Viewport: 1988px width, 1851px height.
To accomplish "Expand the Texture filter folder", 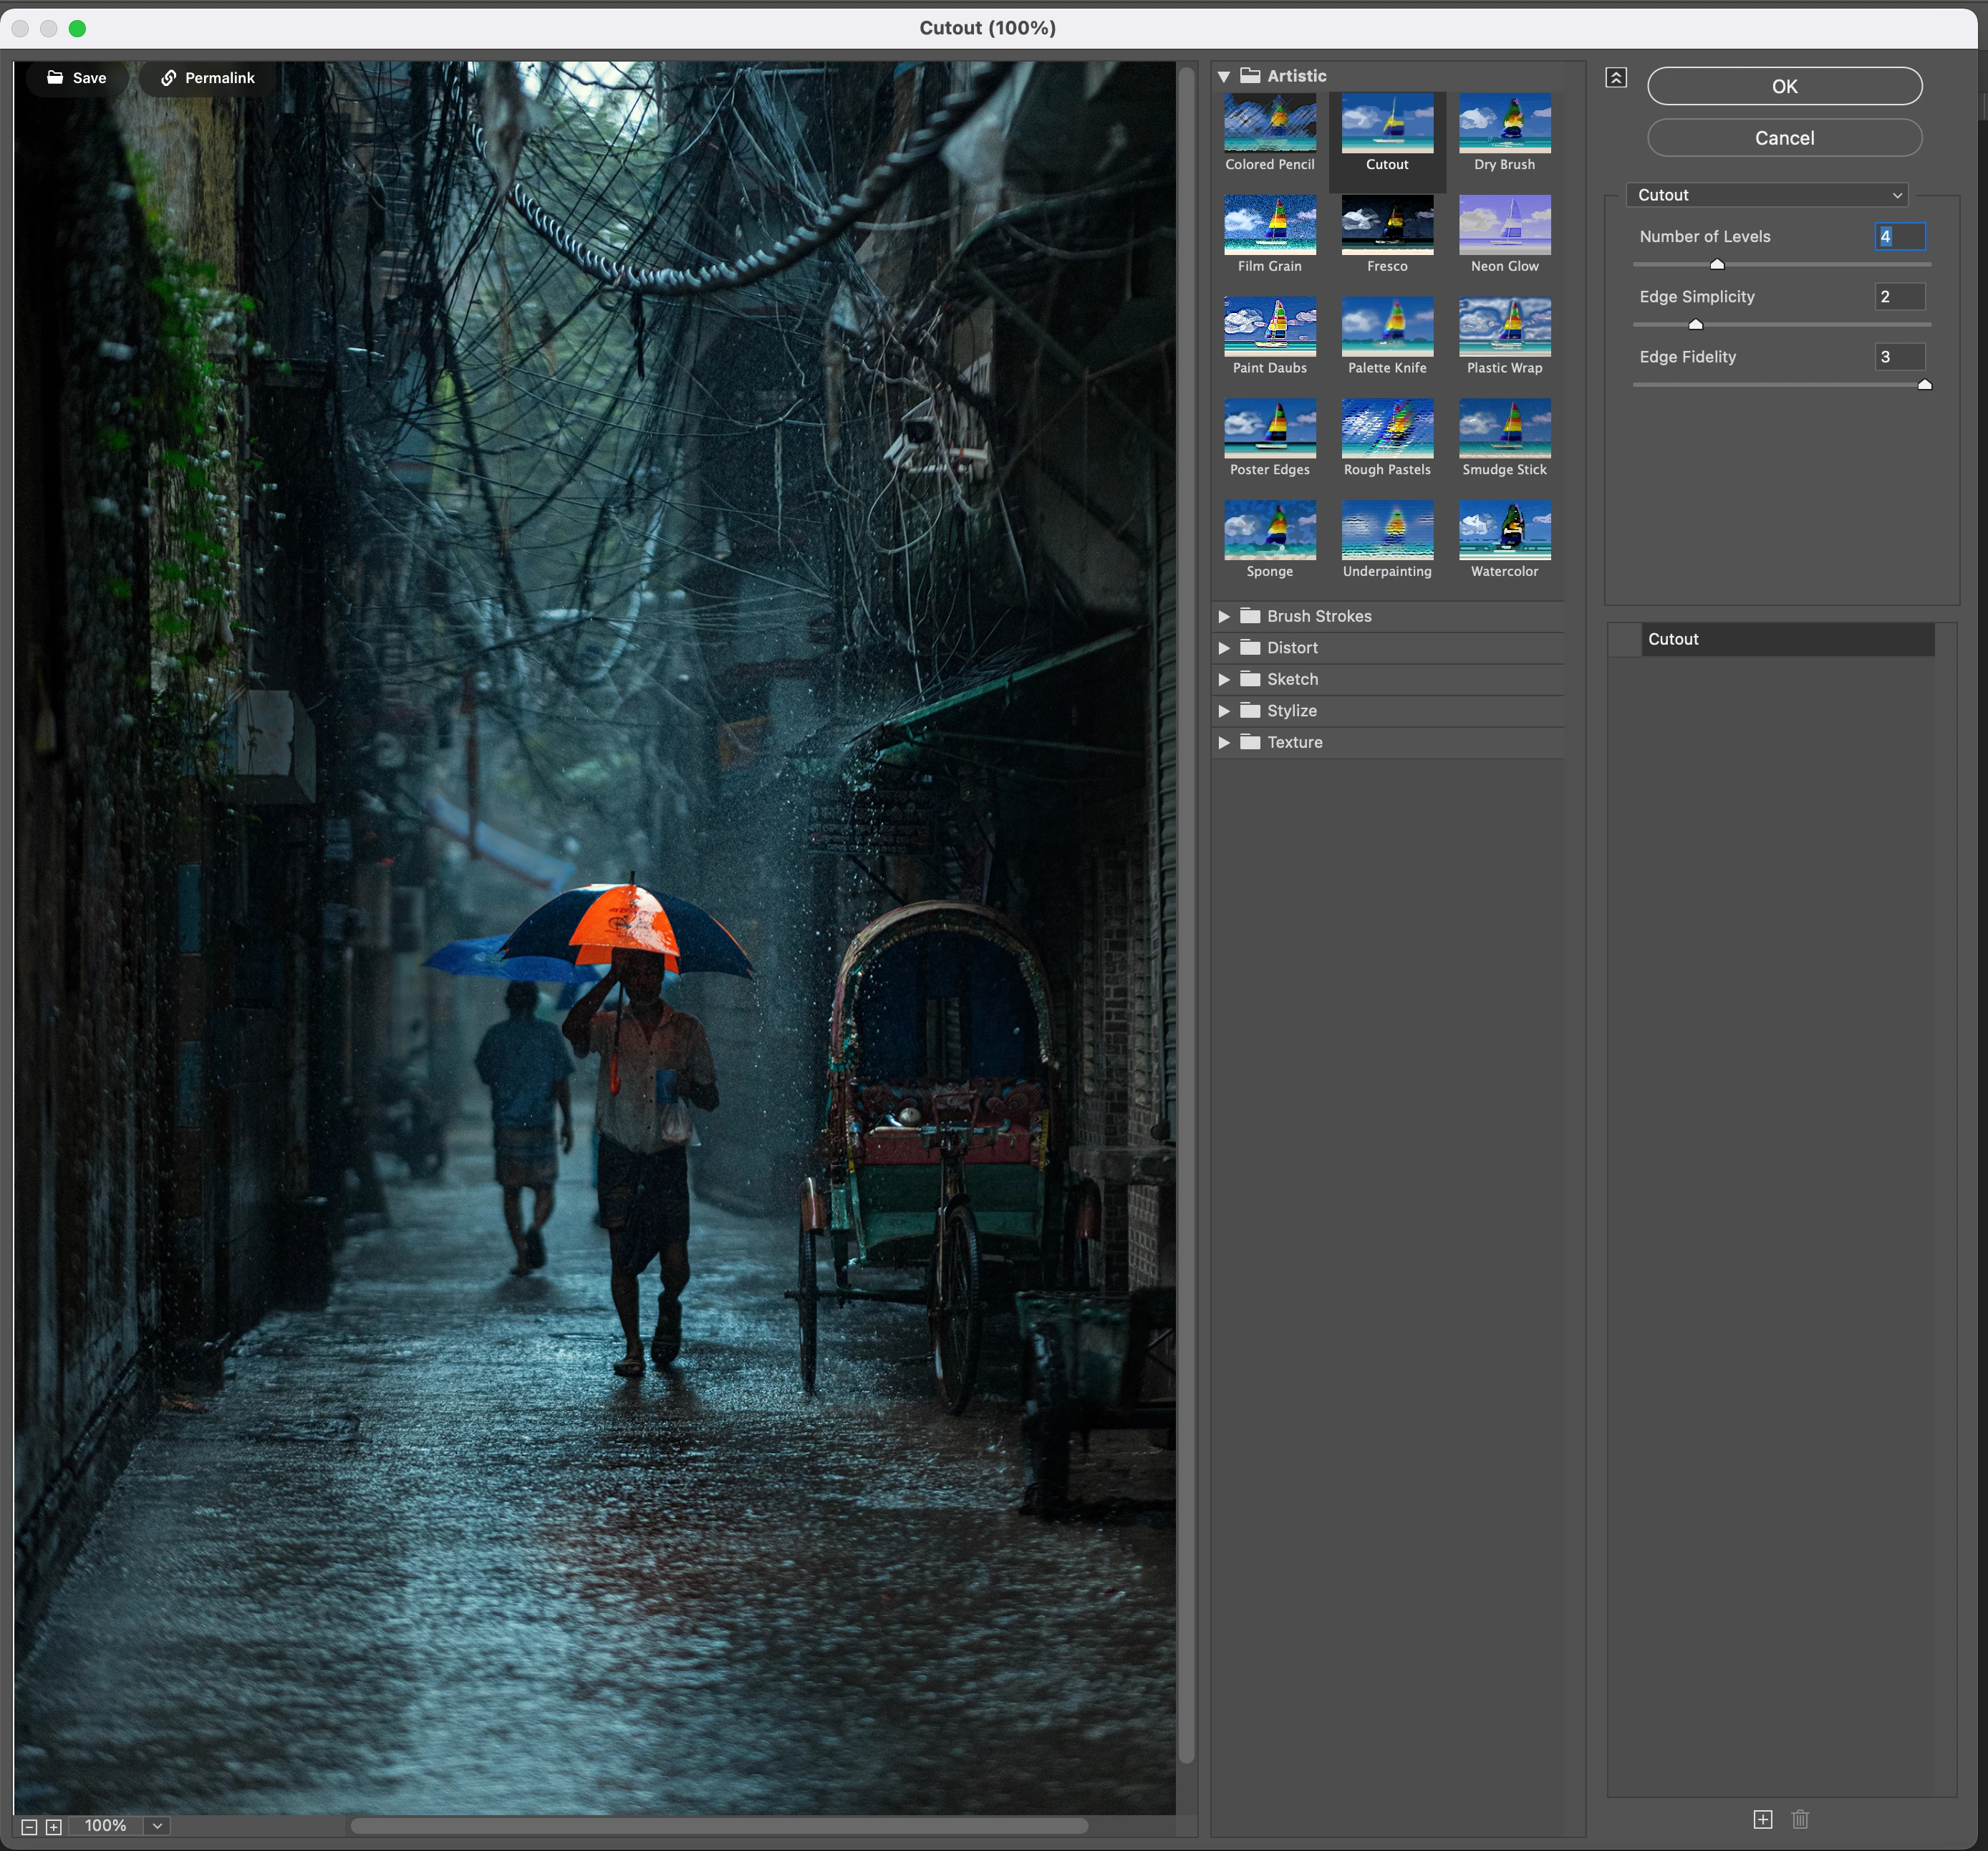I will [x=1223, y=742].
